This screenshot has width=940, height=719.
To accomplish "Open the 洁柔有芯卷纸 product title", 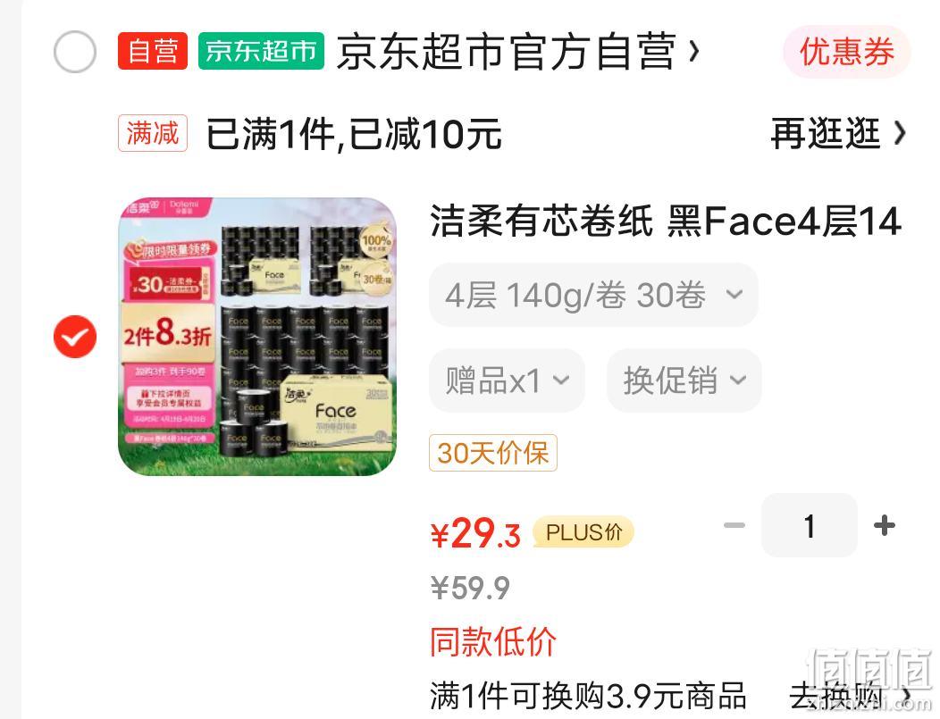I will pos(666,222).
